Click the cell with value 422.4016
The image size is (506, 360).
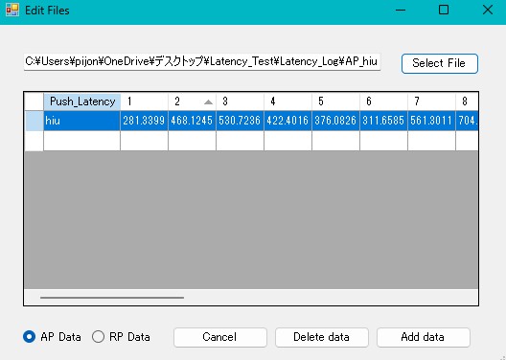pyautogui.click(x=287, y=121)
